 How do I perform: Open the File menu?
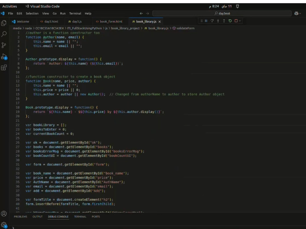[x=10, y=13]
